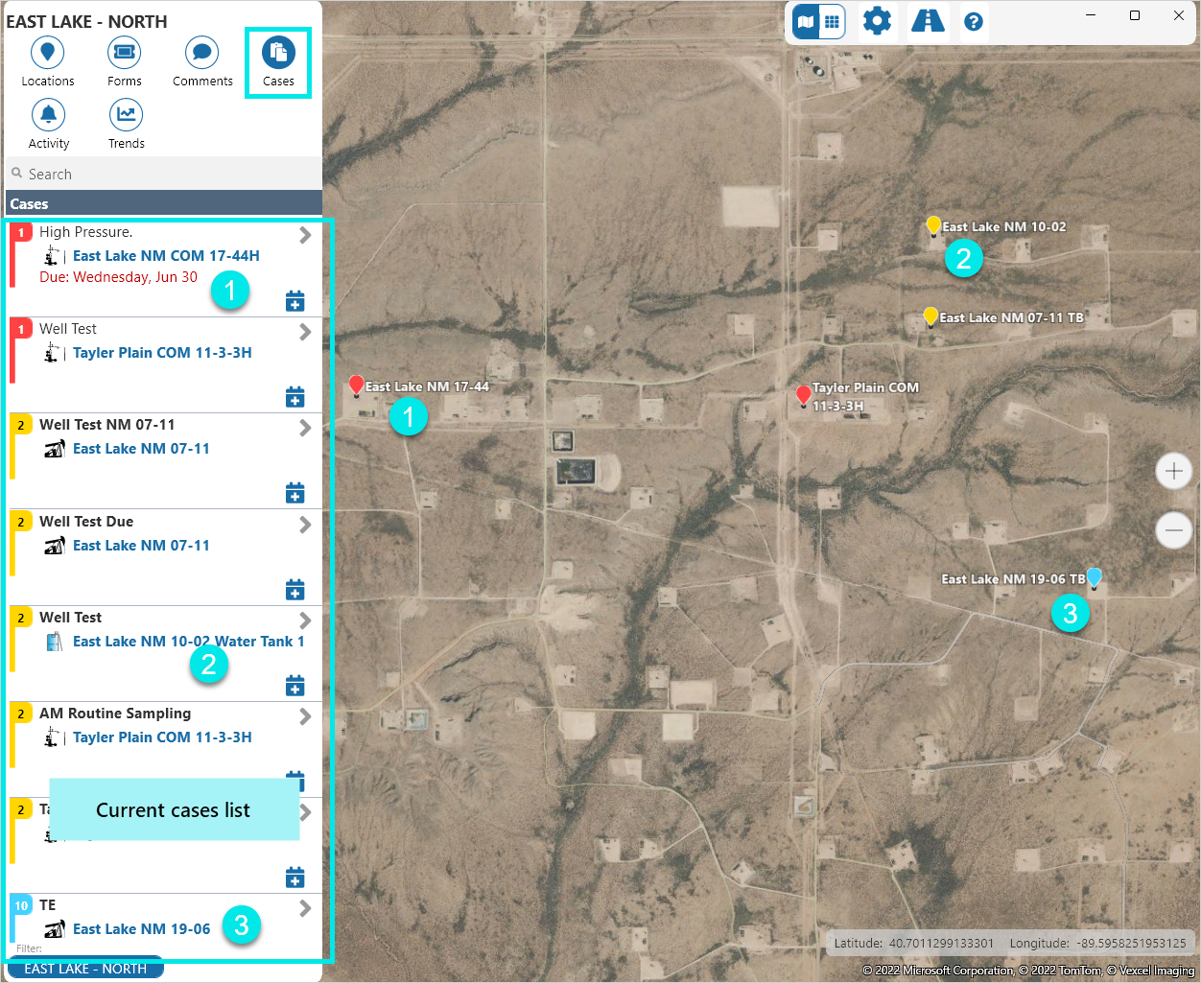Open East Lake NM COM 17-44H link
1201x983 pixels.
coord(166,256)
